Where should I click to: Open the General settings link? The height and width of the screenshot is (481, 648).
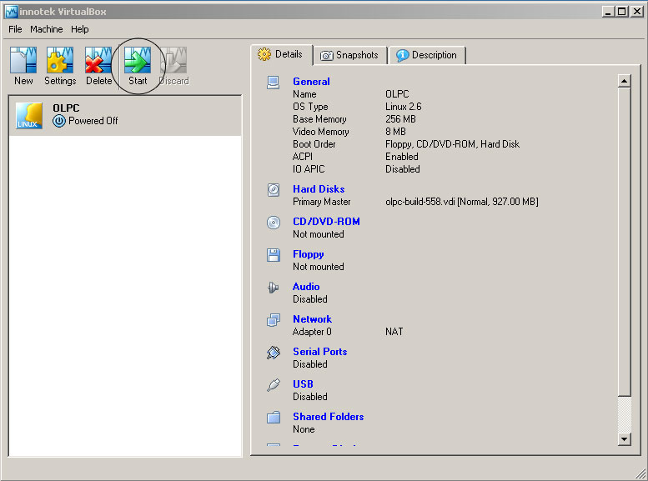[x=311, y=82]
